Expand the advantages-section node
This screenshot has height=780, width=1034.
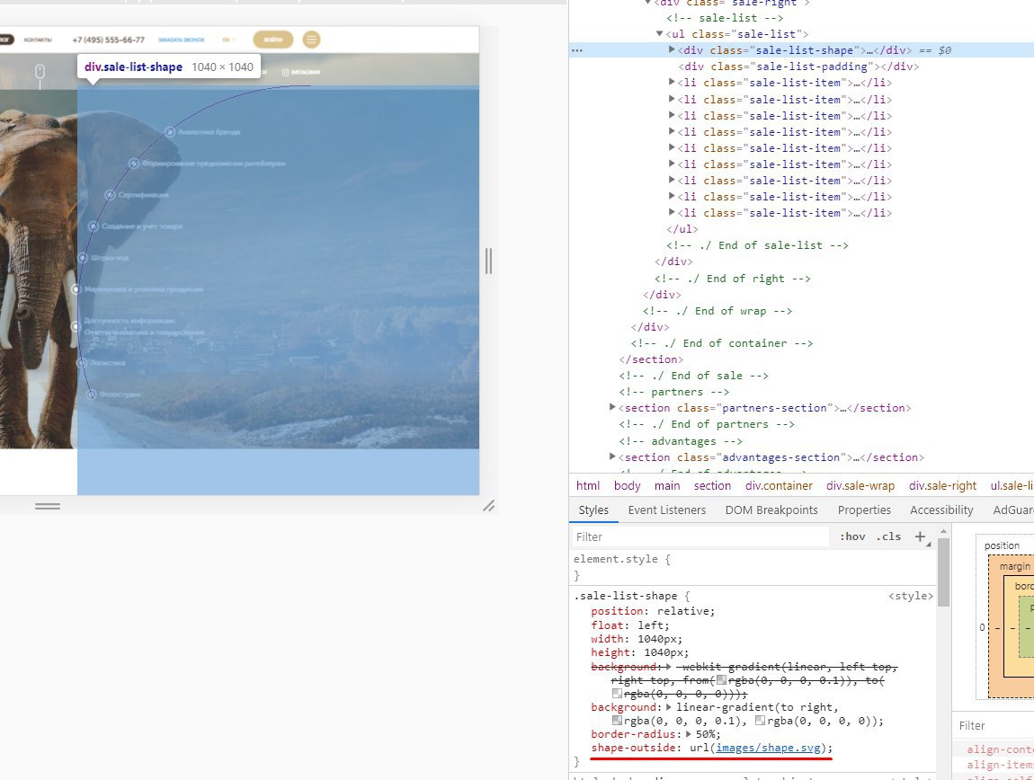612,456
